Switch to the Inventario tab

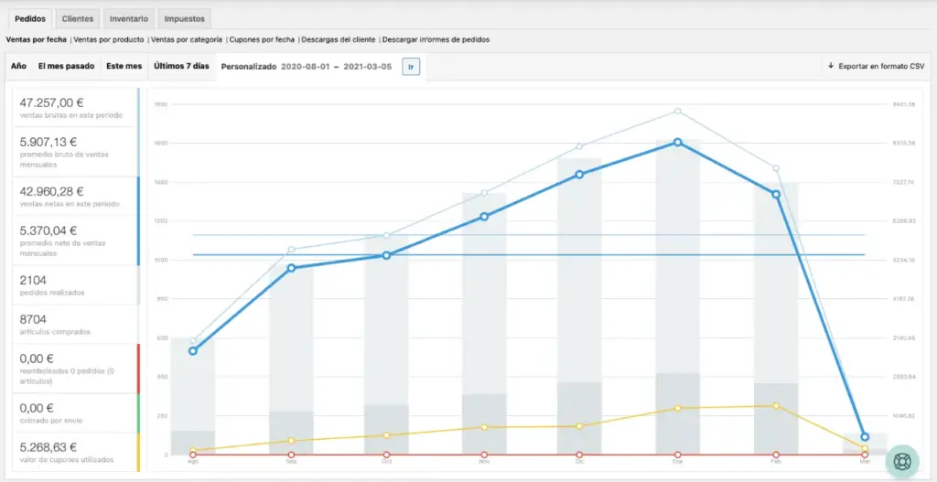128,18
